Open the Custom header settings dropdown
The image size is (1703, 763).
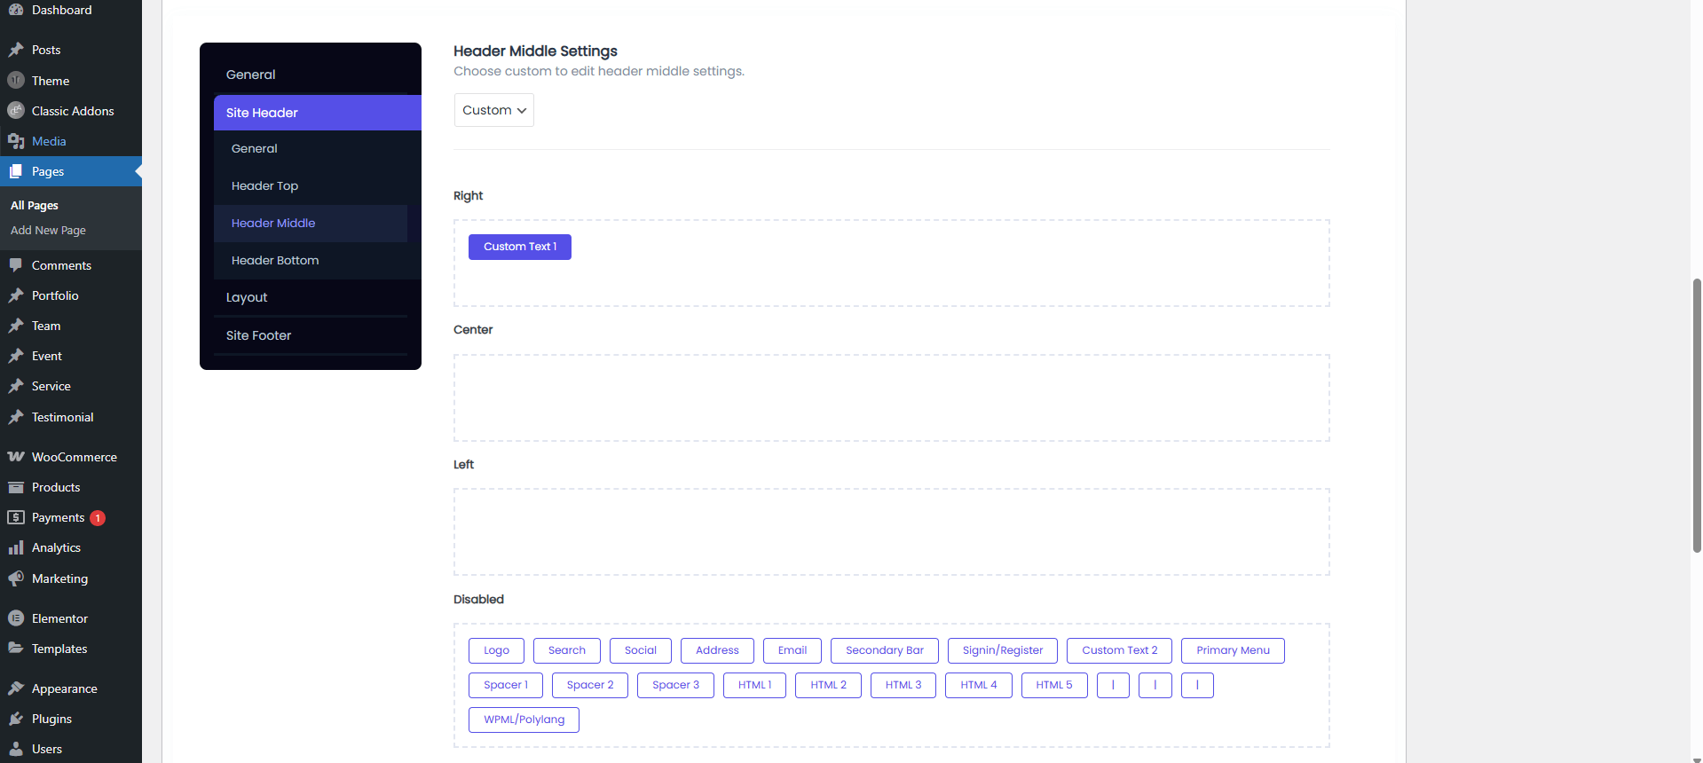[494, 110]
